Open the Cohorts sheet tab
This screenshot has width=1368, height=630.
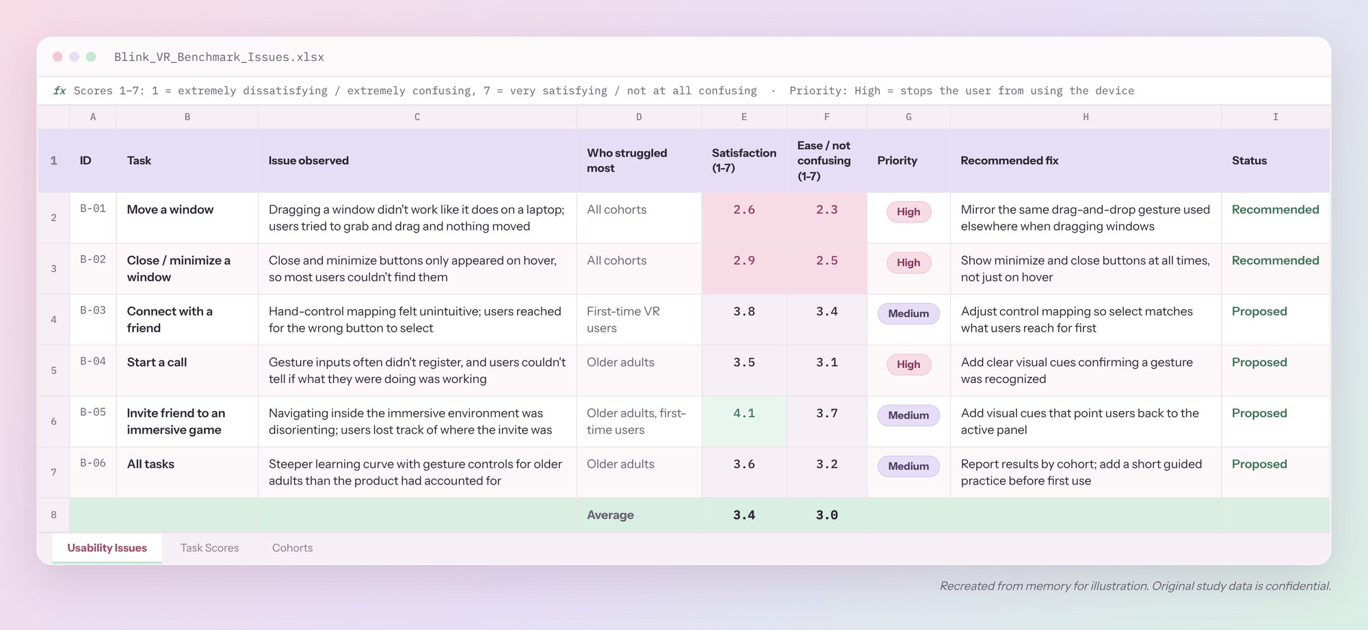292,548
